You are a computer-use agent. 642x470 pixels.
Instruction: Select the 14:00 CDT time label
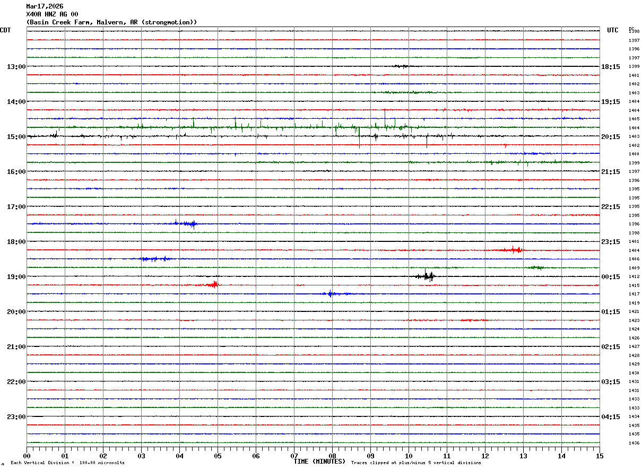point(16,101)
